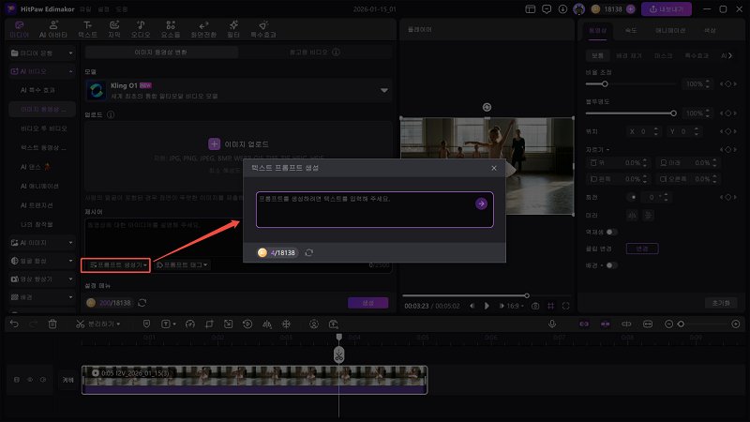Toggle the 역재생 reverse playback switch
This screenshot has height=422, width=750.
(x=611, y=232)
